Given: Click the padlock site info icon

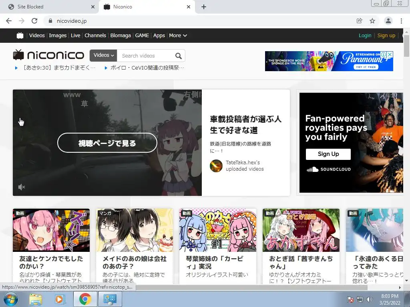Looking at the screenshot, I should 50,21.
